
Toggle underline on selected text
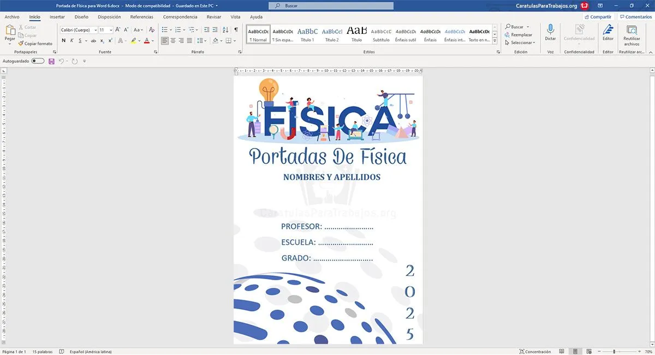click(x=80, y=40)
